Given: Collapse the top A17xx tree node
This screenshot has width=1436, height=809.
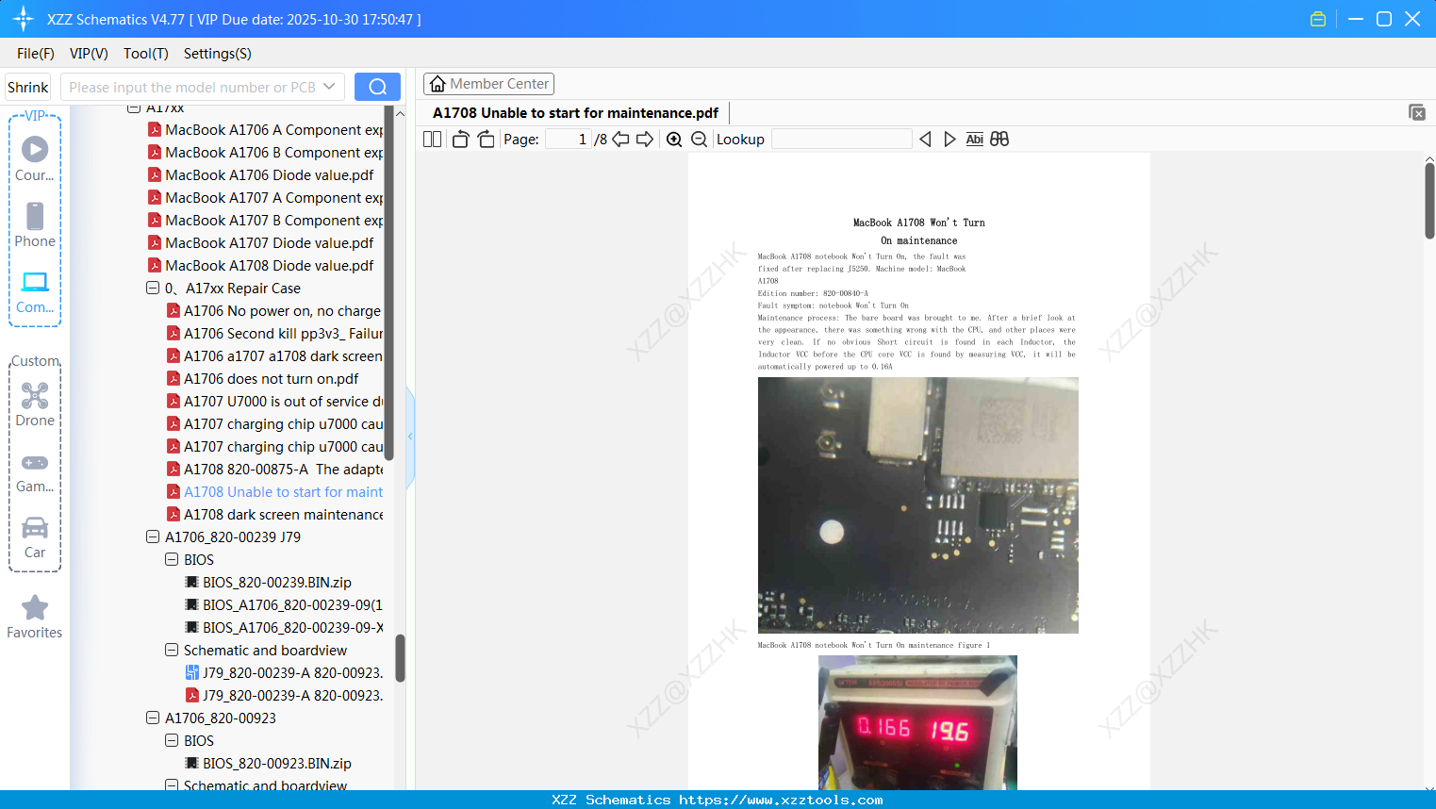Looking at the screenshot, I should [x=134, y=107].
